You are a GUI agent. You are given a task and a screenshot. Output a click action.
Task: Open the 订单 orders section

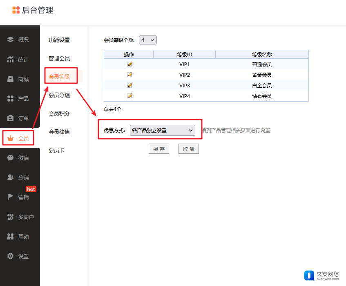click(19, 118)
